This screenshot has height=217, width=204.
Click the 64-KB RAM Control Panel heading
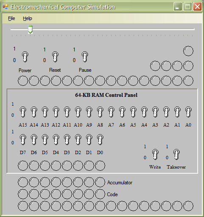[106, 95]
